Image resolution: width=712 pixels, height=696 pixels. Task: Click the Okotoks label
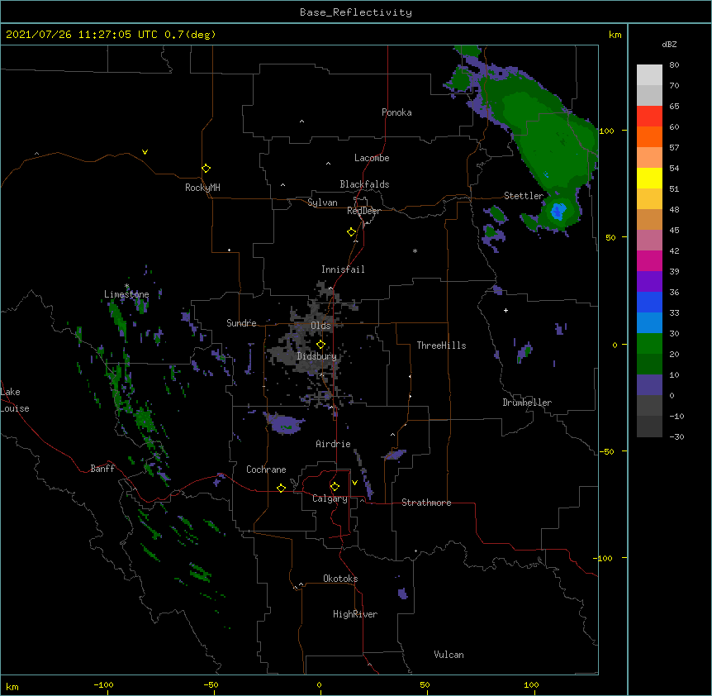340,579
